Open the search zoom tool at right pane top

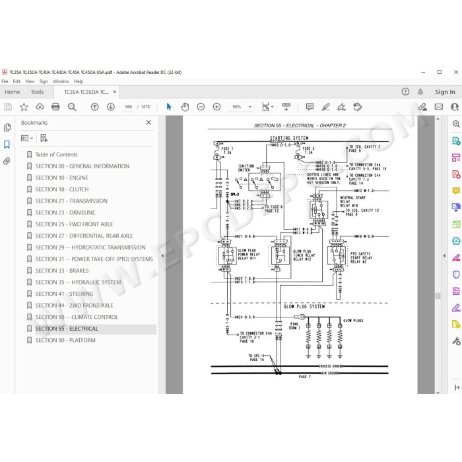pyautogui.click(x=456, y=124)
